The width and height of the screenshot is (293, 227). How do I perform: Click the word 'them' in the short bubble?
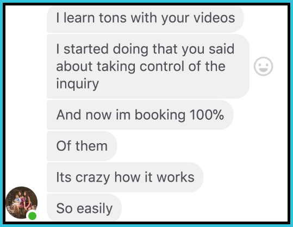coord(91,146)
